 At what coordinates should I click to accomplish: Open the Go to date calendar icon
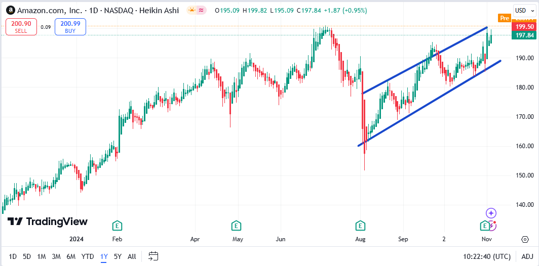[154, 256]
